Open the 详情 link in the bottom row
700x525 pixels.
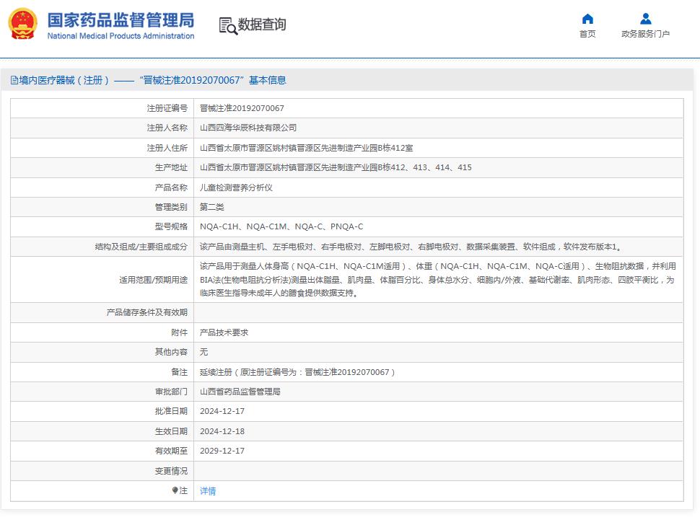point(206,491)
